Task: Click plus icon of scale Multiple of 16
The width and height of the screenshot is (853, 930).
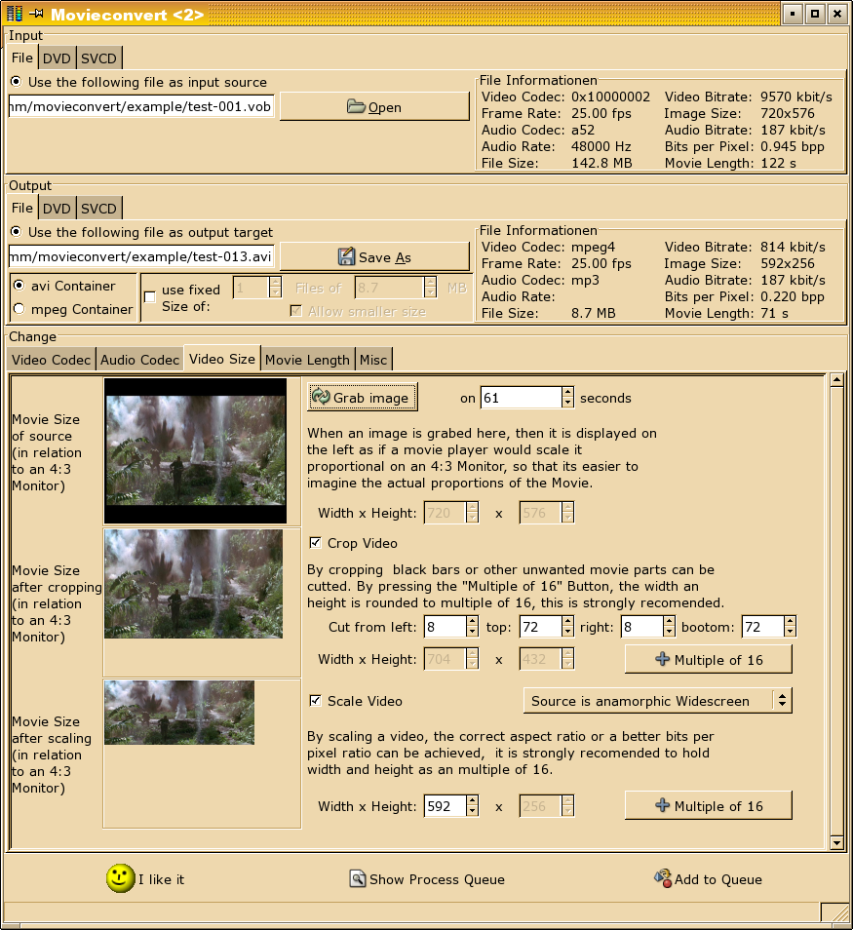Action: coord(663,805)
